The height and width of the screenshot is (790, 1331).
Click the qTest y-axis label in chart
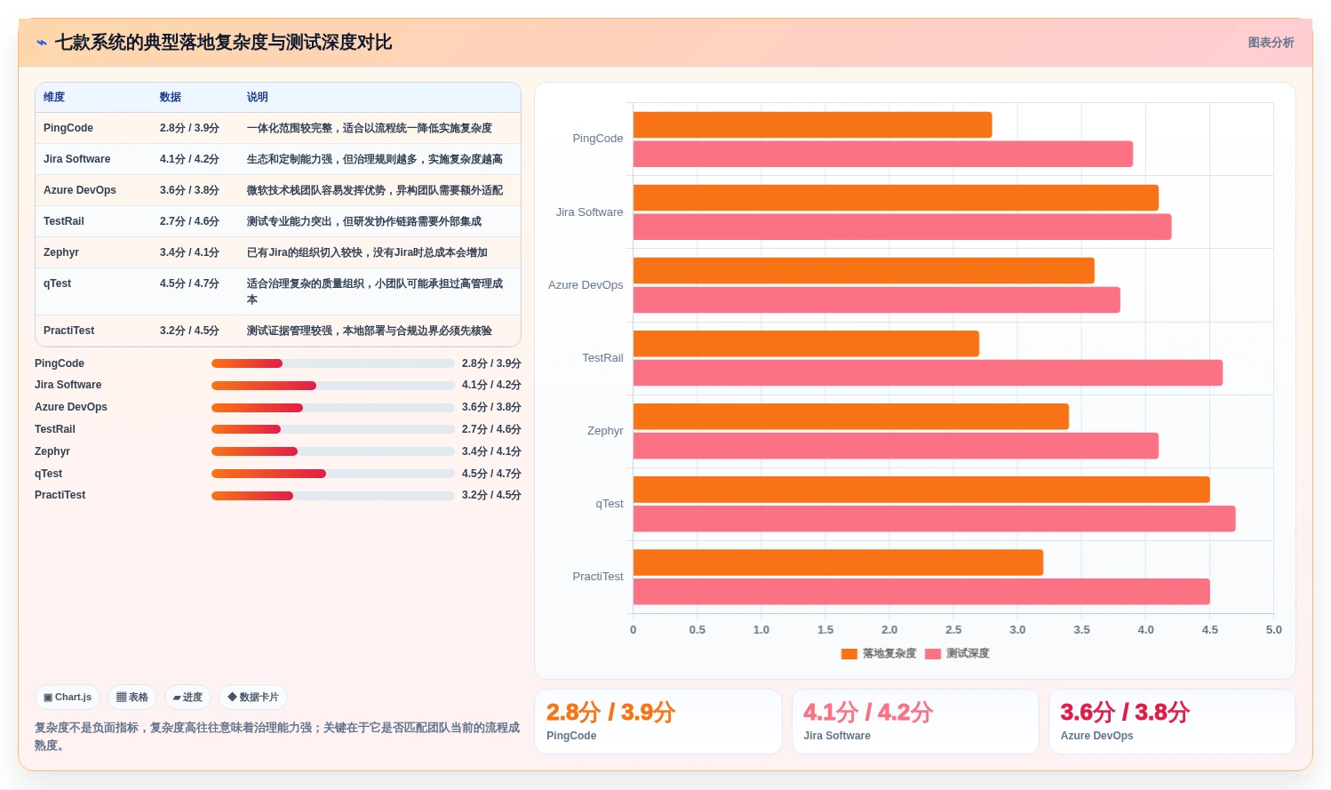coord(610,504)
